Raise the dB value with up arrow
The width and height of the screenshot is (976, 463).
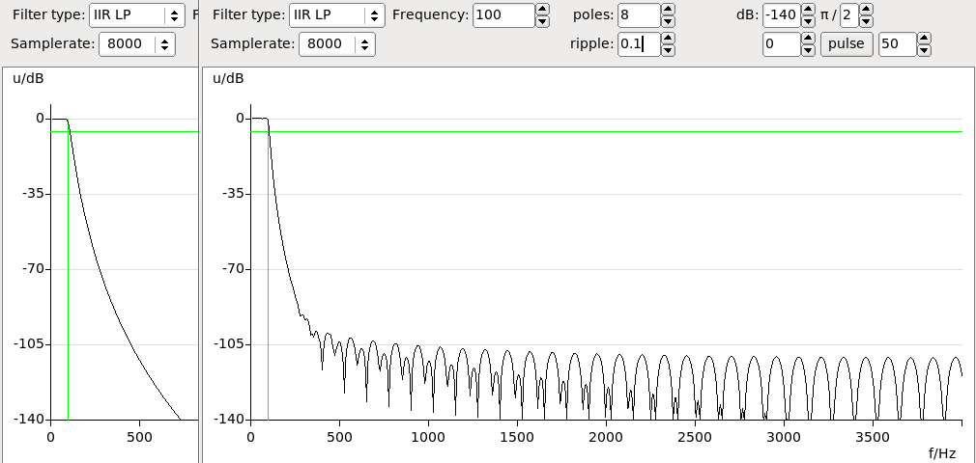click(808, 10)
